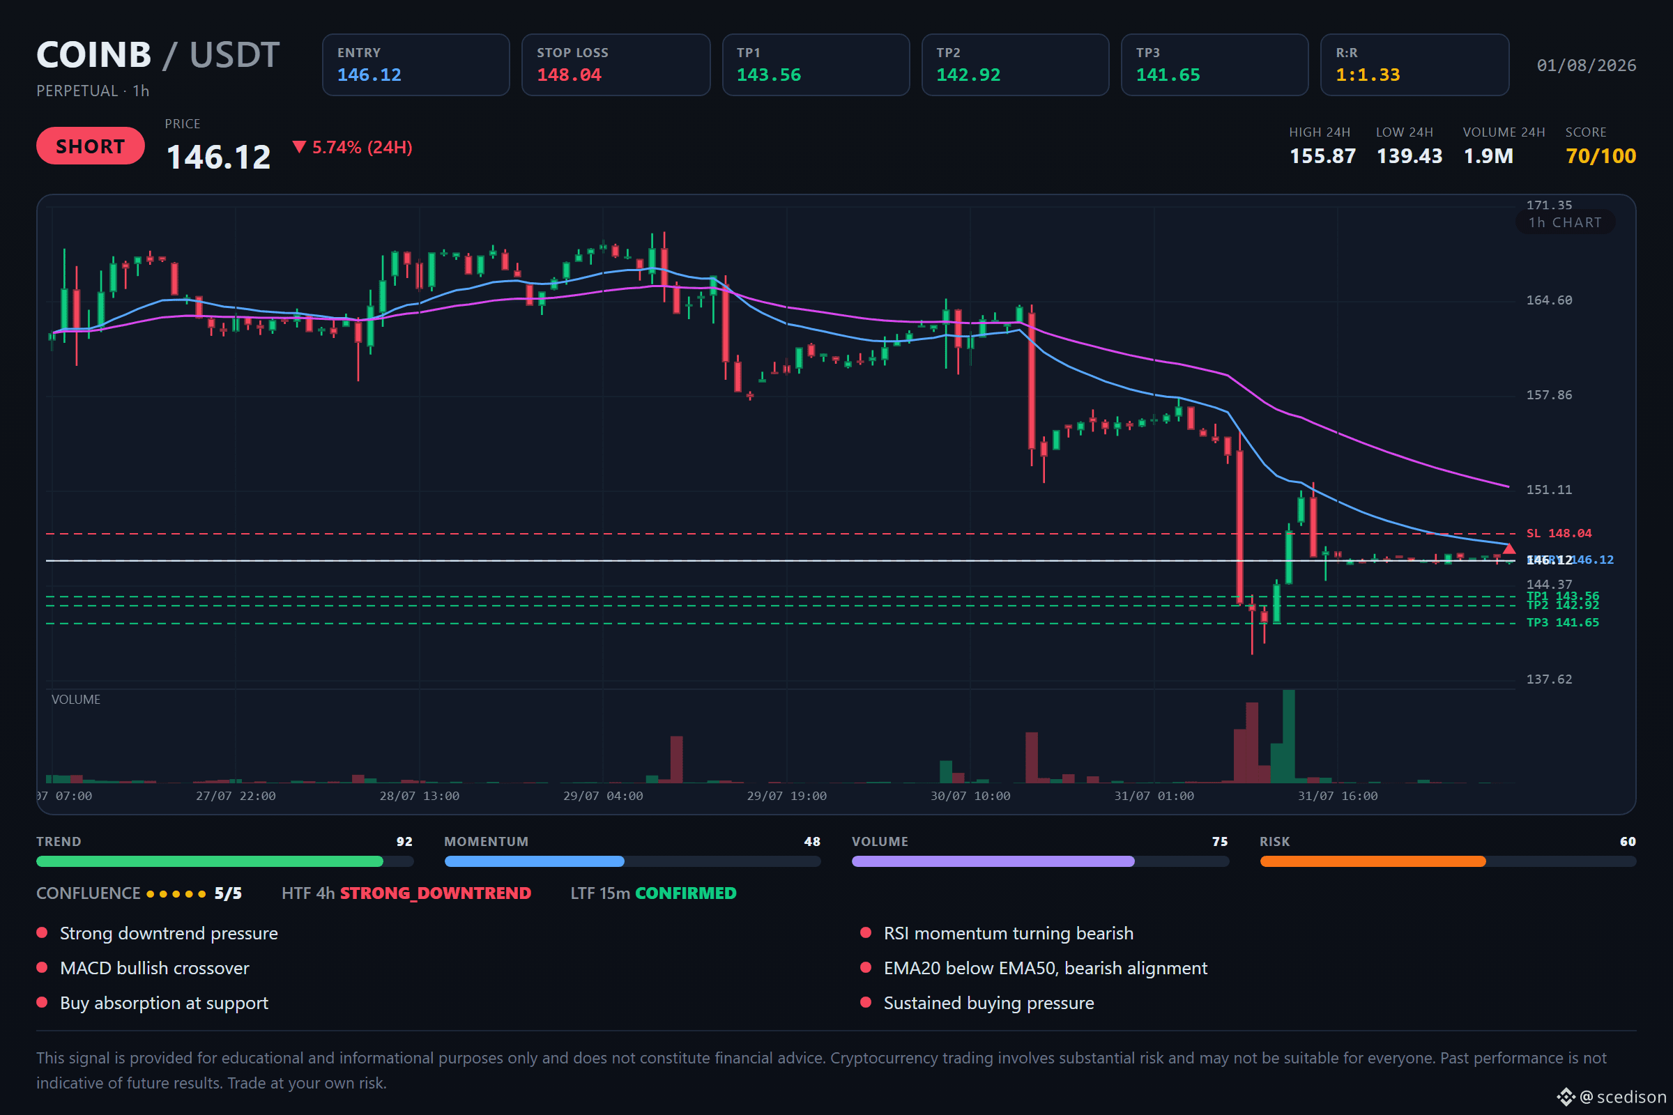
Task: Click the 30/07 10:00 time axis label
Action: click(970, 796)
